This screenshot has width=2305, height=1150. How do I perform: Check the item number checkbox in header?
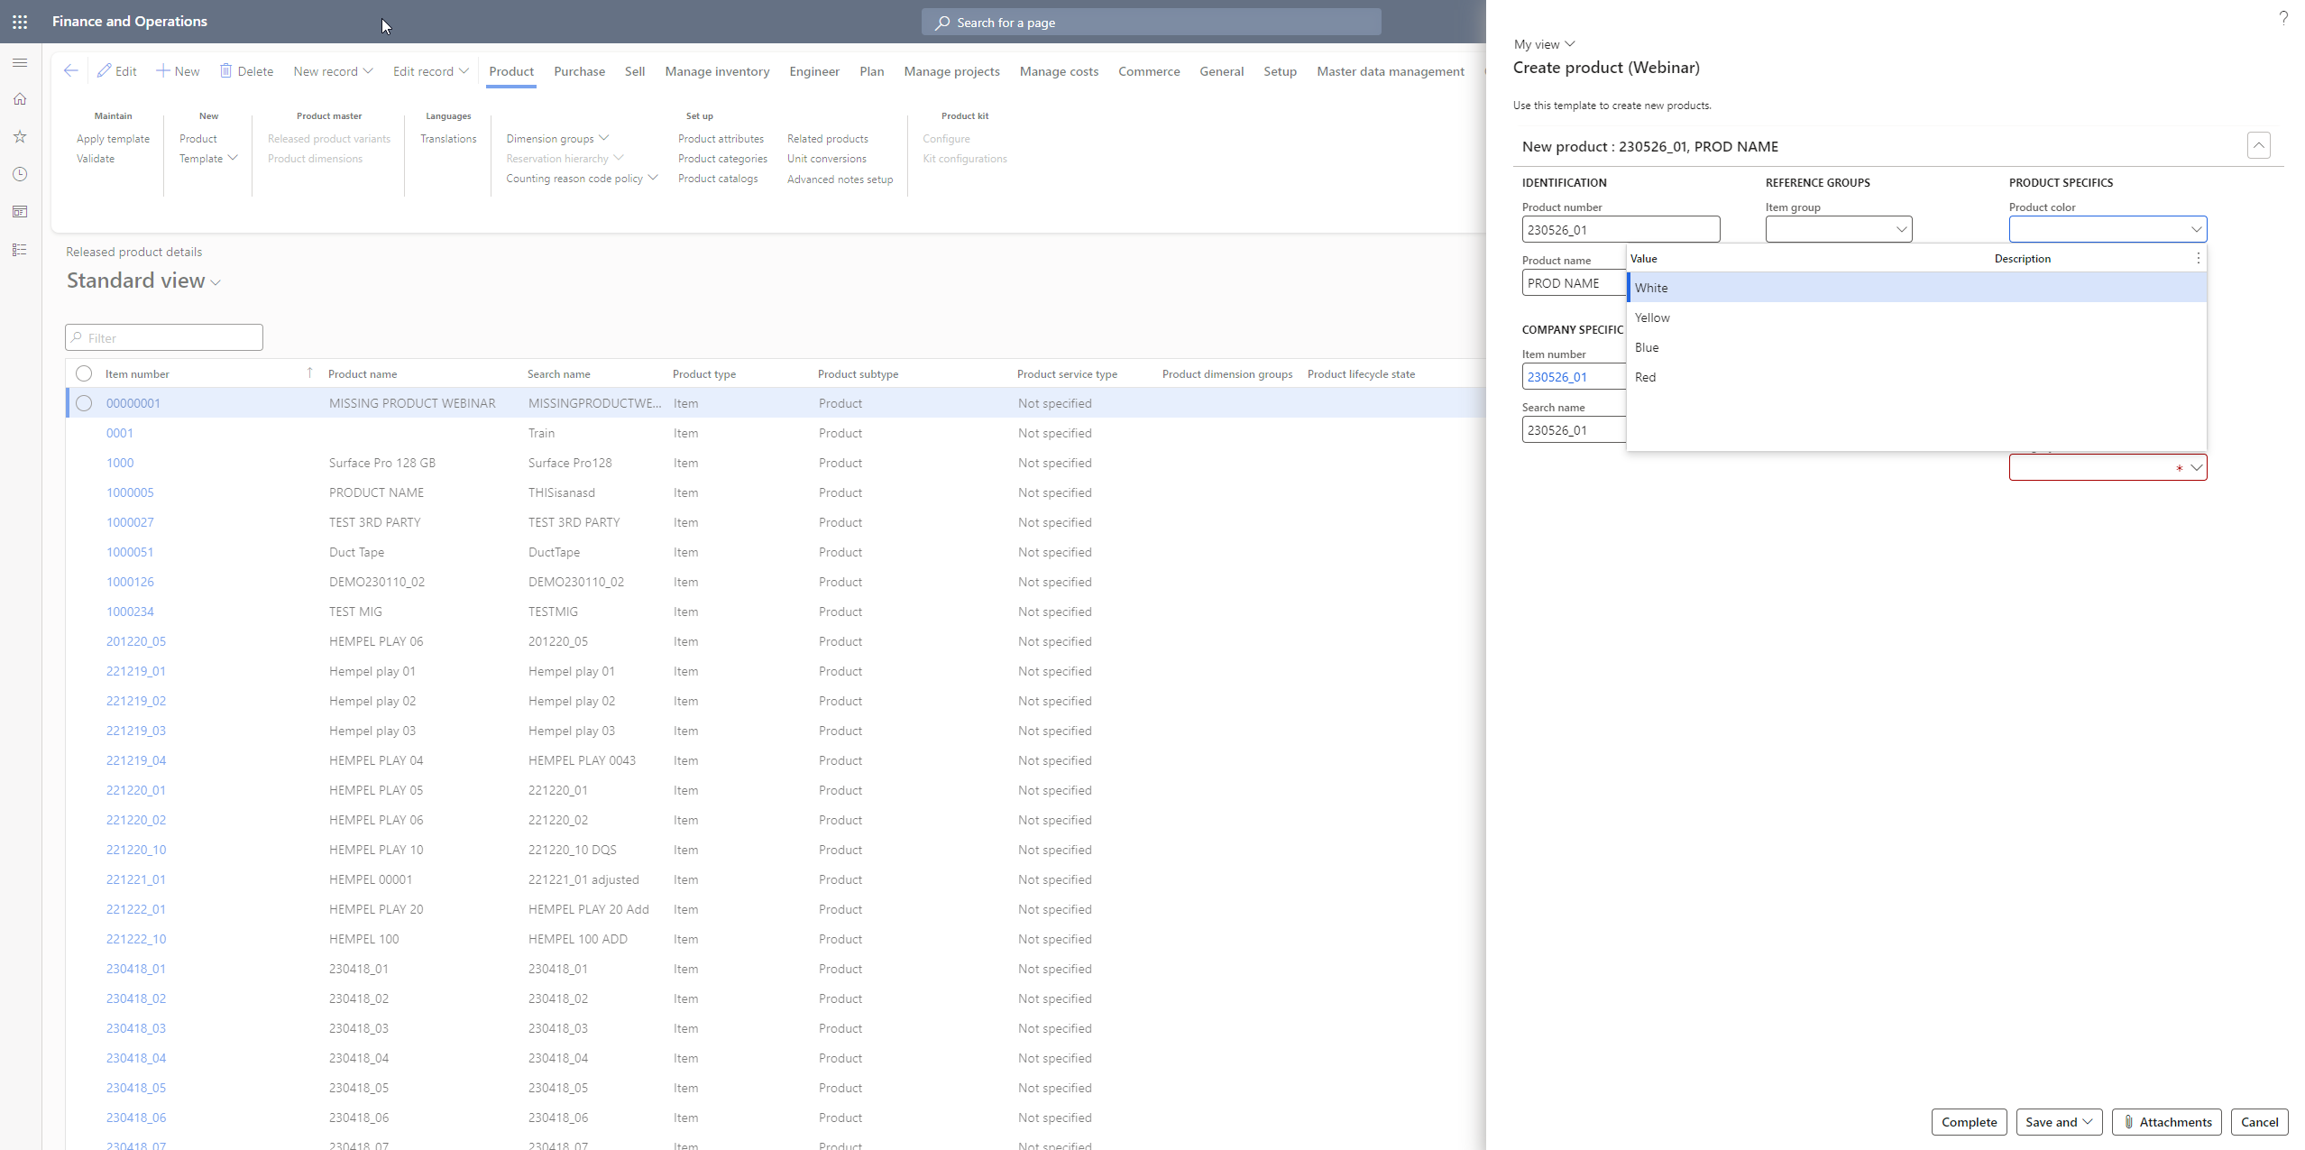point(84,372)
